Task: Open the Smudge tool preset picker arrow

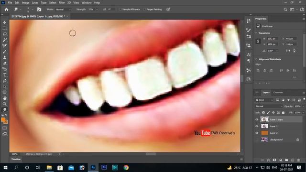Action: pyautogui.click(x=20, y=10)
